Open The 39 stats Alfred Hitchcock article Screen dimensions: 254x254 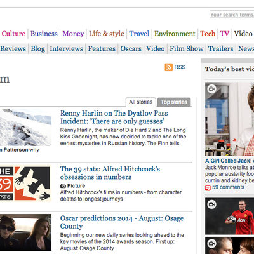[x=110, y=173]
